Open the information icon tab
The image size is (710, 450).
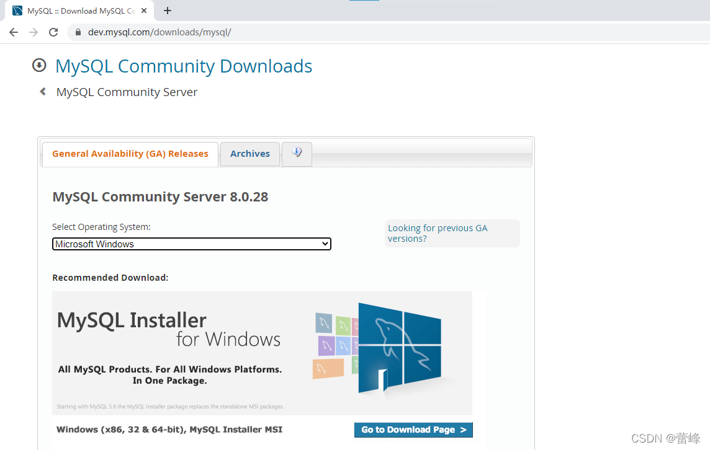click(x=297, y=154)
